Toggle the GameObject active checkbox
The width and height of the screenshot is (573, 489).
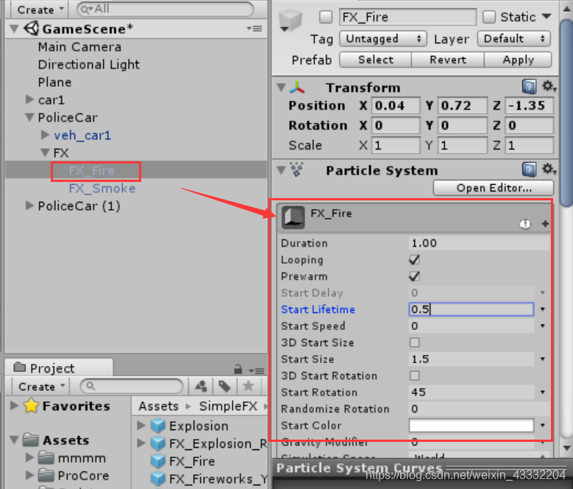coord(325,17)
